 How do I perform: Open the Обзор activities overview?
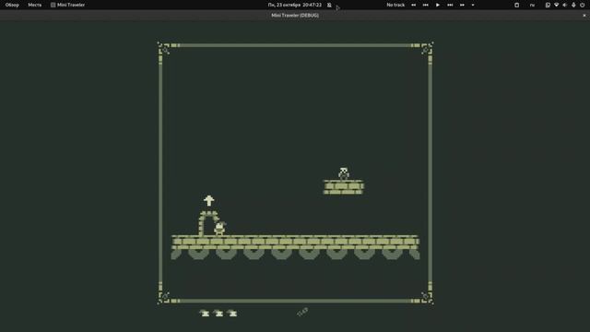pyautogui.click(x=12, y=5)
